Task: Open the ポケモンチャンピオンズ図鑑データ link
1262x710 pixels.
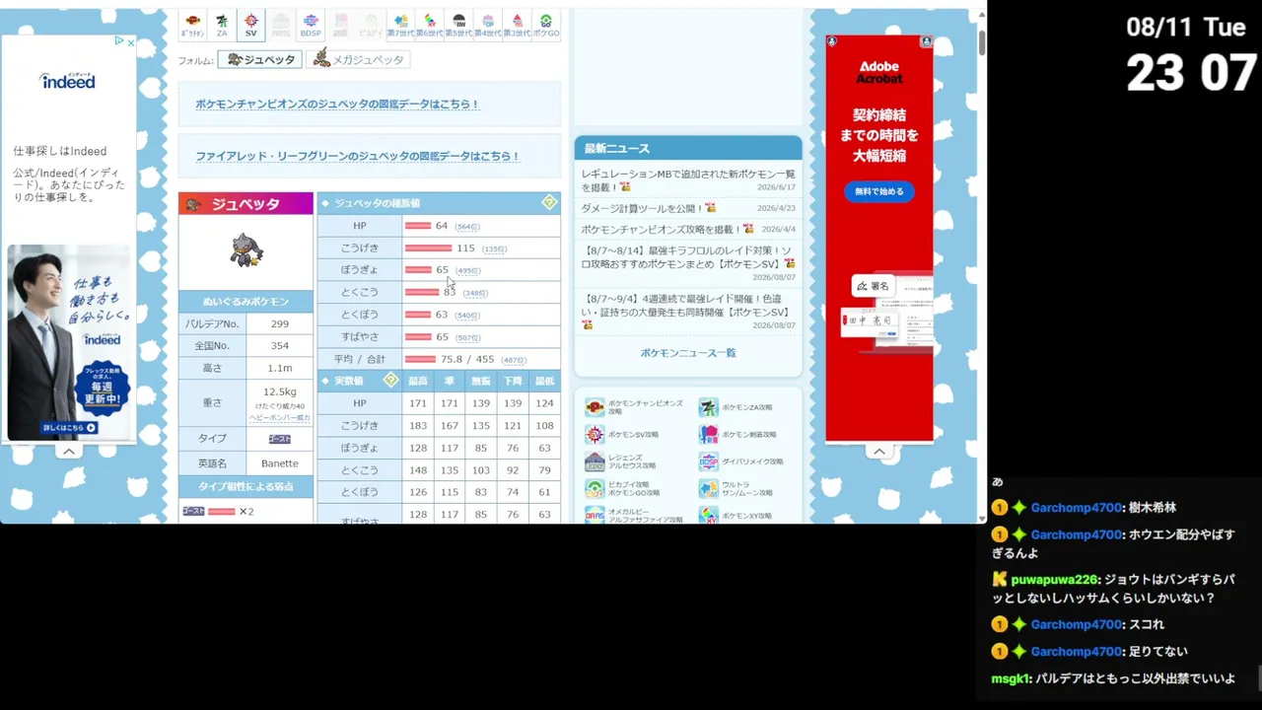Action: [337, 104]
